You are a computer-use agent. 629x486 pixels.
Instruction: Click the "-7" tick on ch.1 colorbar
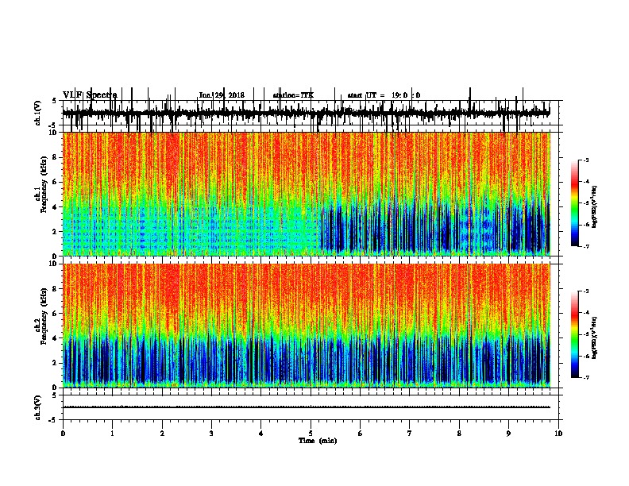pyautogui.click(x=586, y=246)
